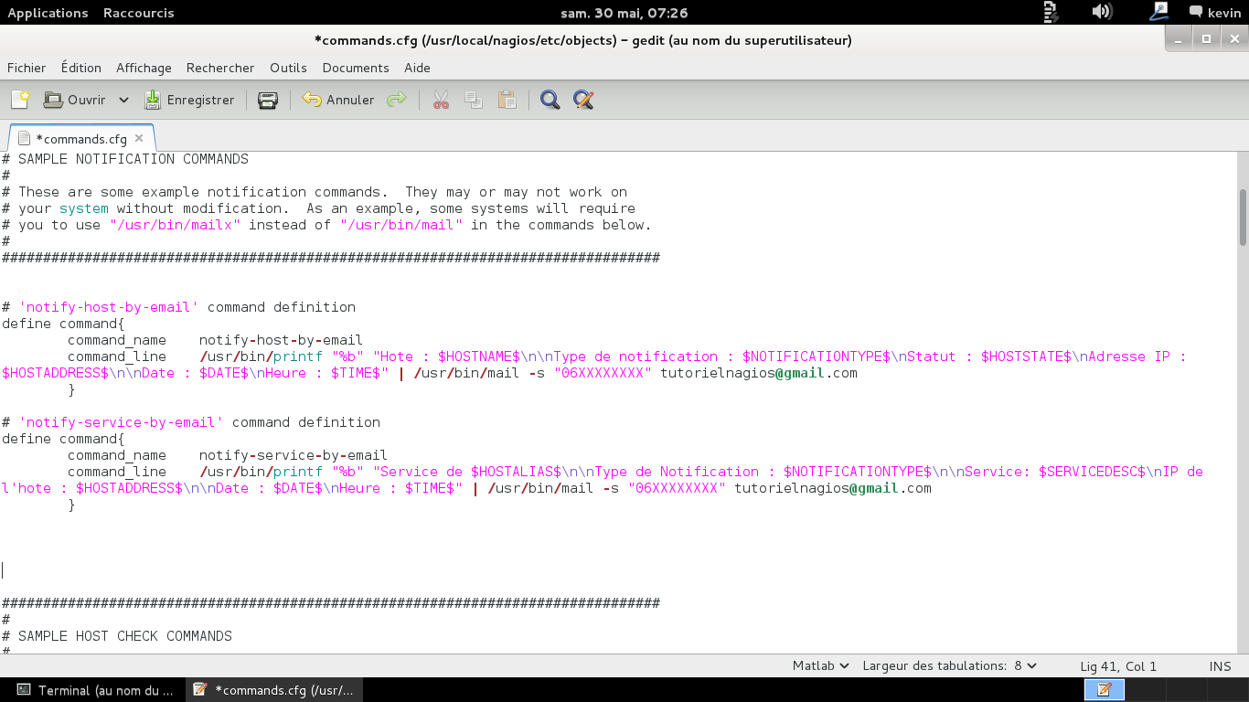The width and height of the screenshot is (1249, 702).
Task: Cut selection with scissors icon
Action: tap(442, 100)
